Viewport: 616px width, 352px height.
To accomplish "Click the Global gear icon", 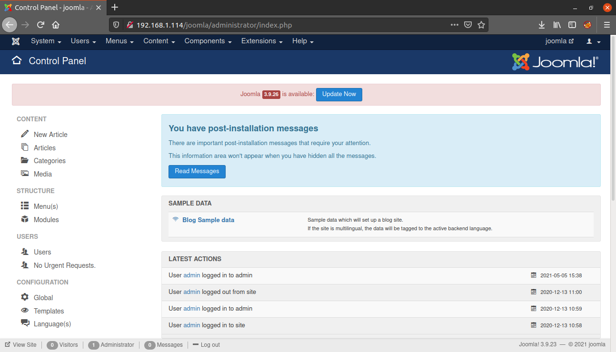I will pyautogui.click(x=25, y=297).
